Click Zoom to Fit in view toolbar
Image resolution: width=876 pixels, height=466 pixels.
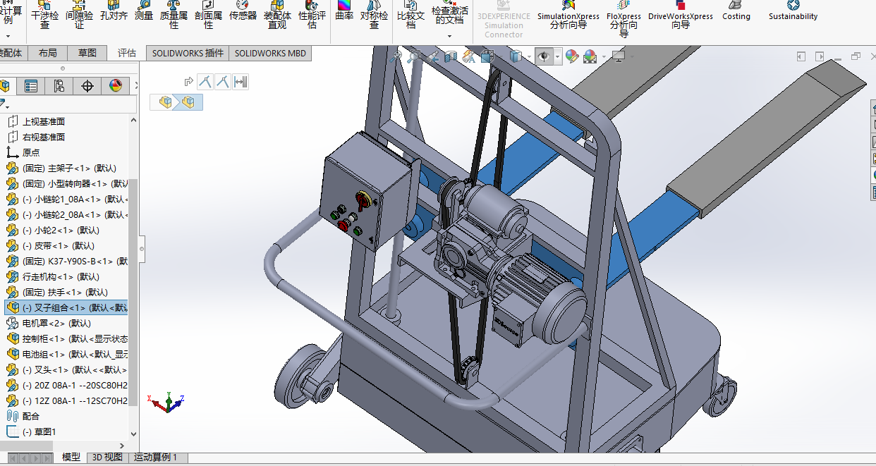pyautogui.click(x=396, y=56)
